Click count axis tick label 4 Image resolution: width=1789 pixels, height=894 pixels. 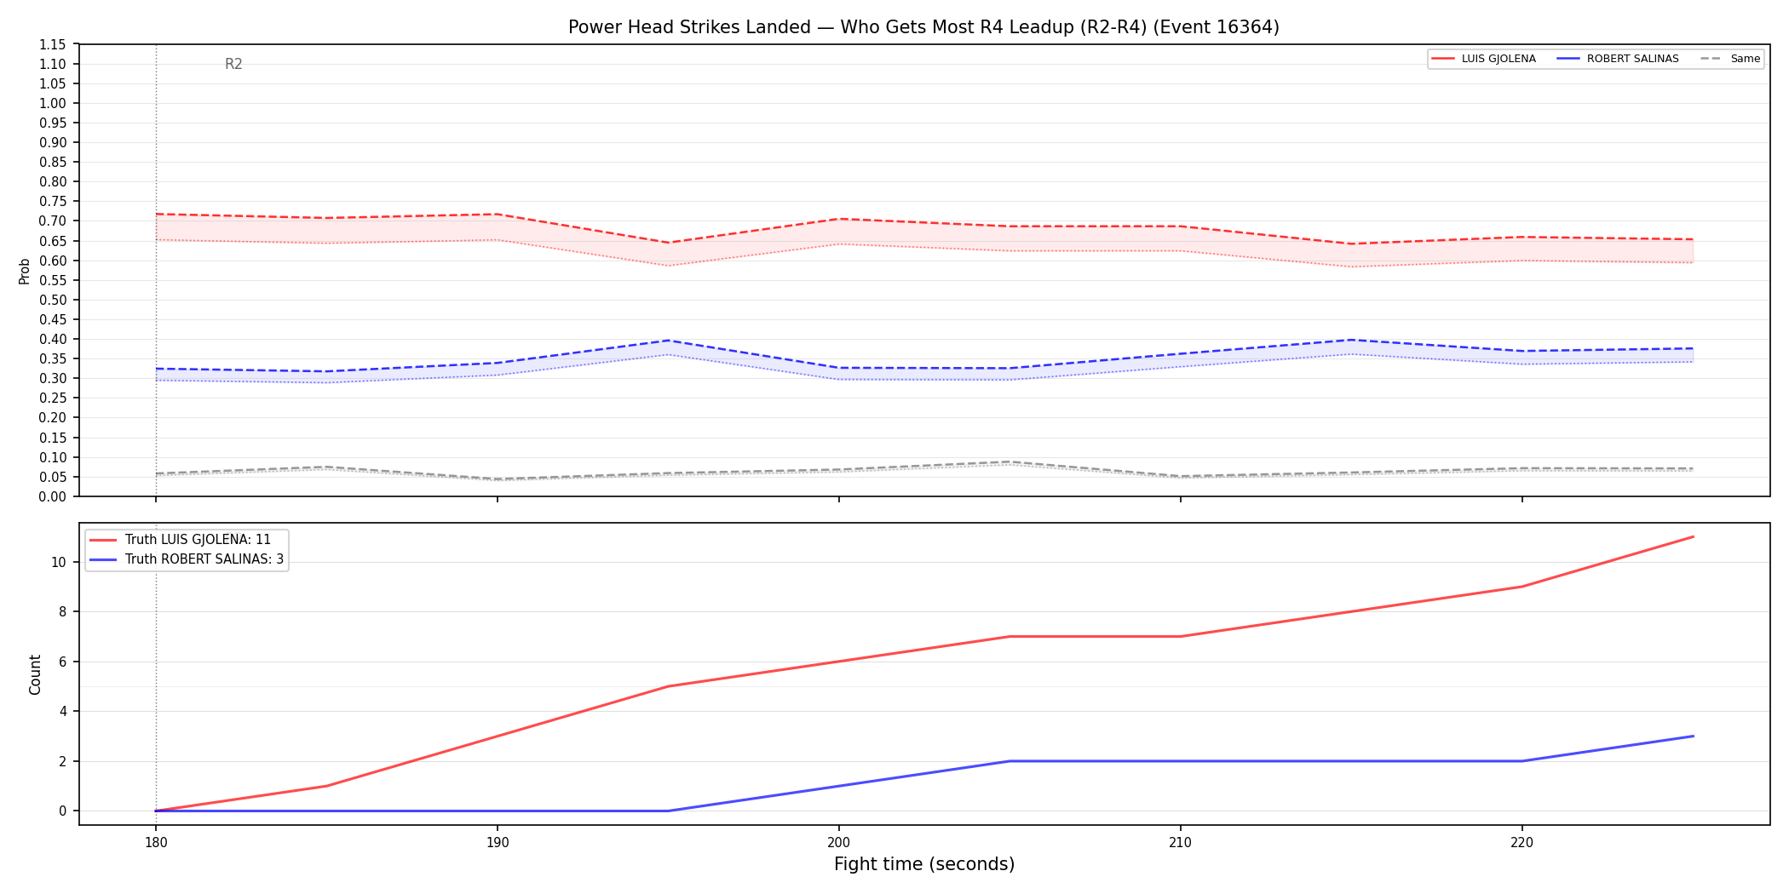(x=62, y=711)
